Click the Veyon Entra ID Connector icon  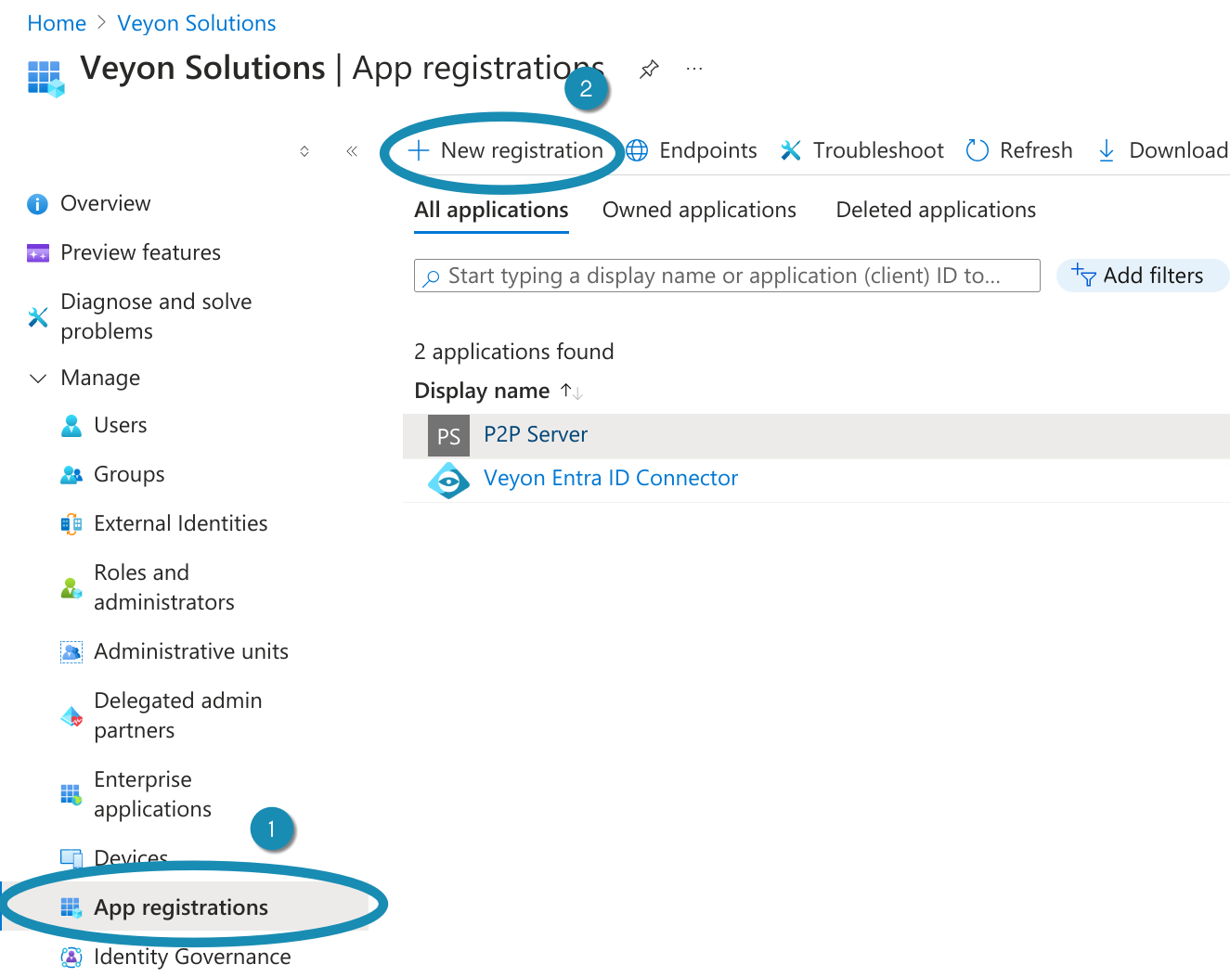(x=448, y=480)
